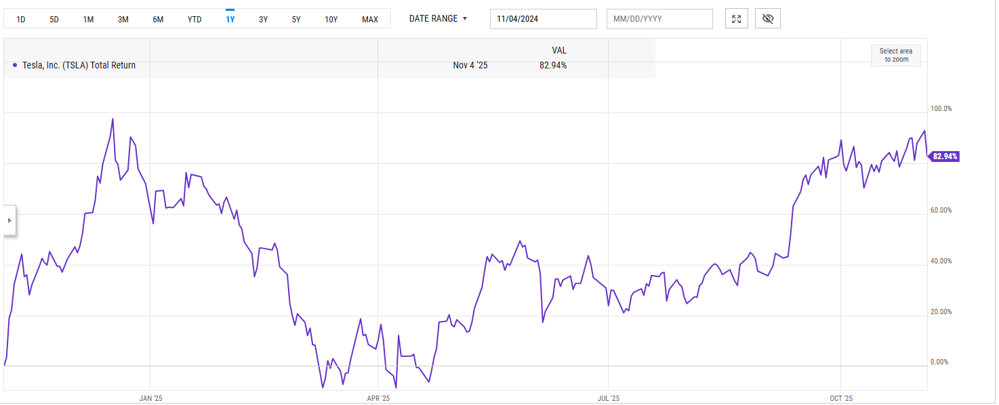Image resolution: width=999 pixels, height=405 pixels.
Task: Pick the MAX time range
Action: tap(370, 20)
